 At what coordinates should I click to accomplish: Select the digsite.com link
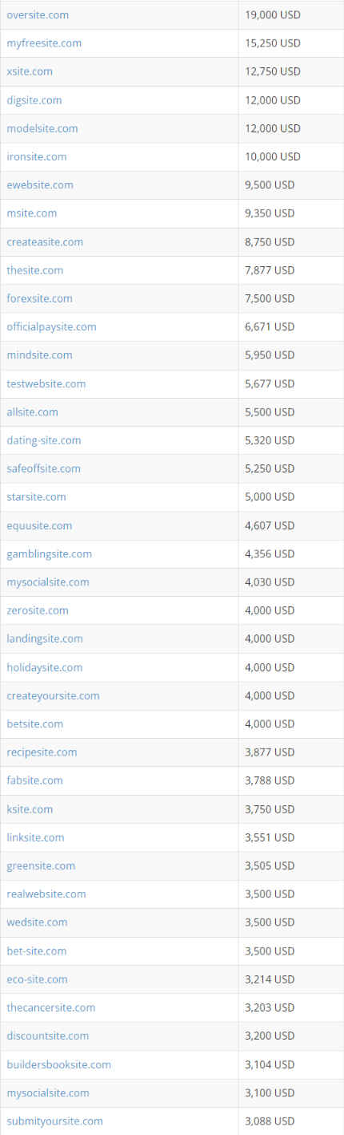coord(34,99)
